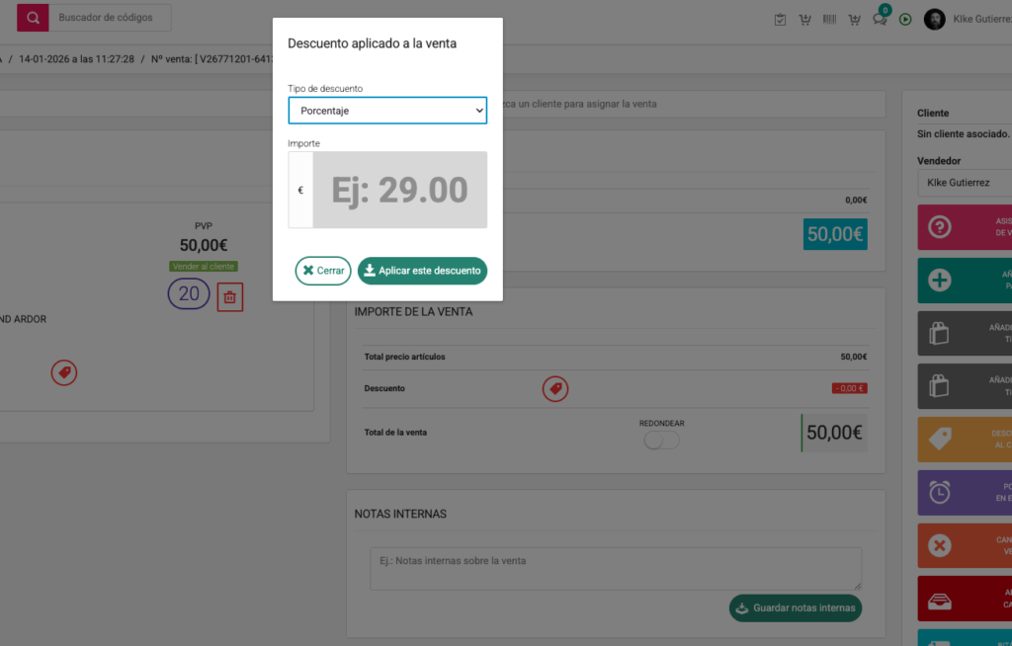Open the chat messages icon with badge

(880, 20)
